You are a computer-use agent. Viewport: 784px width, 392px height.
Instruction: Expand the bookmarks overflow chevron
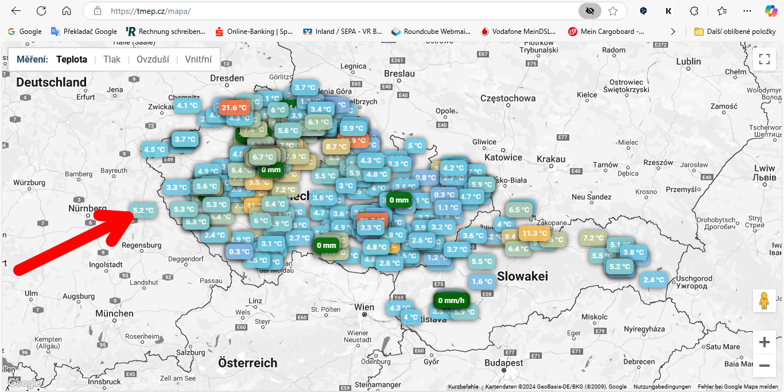click(x=673, y=32)
